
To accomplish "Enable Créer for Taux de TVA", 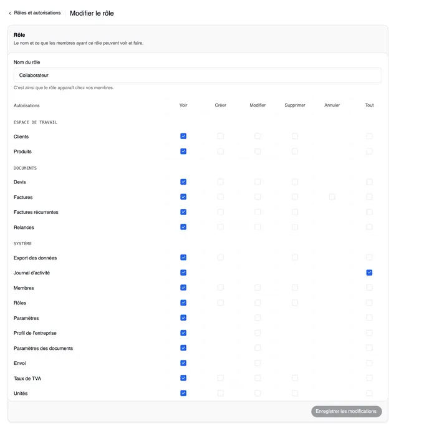I will tap(220, 378).
